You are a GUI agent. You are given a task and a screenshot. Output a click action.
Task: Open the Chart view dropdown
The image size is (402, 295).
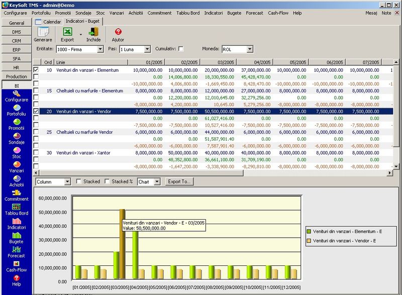pos(157,182)
